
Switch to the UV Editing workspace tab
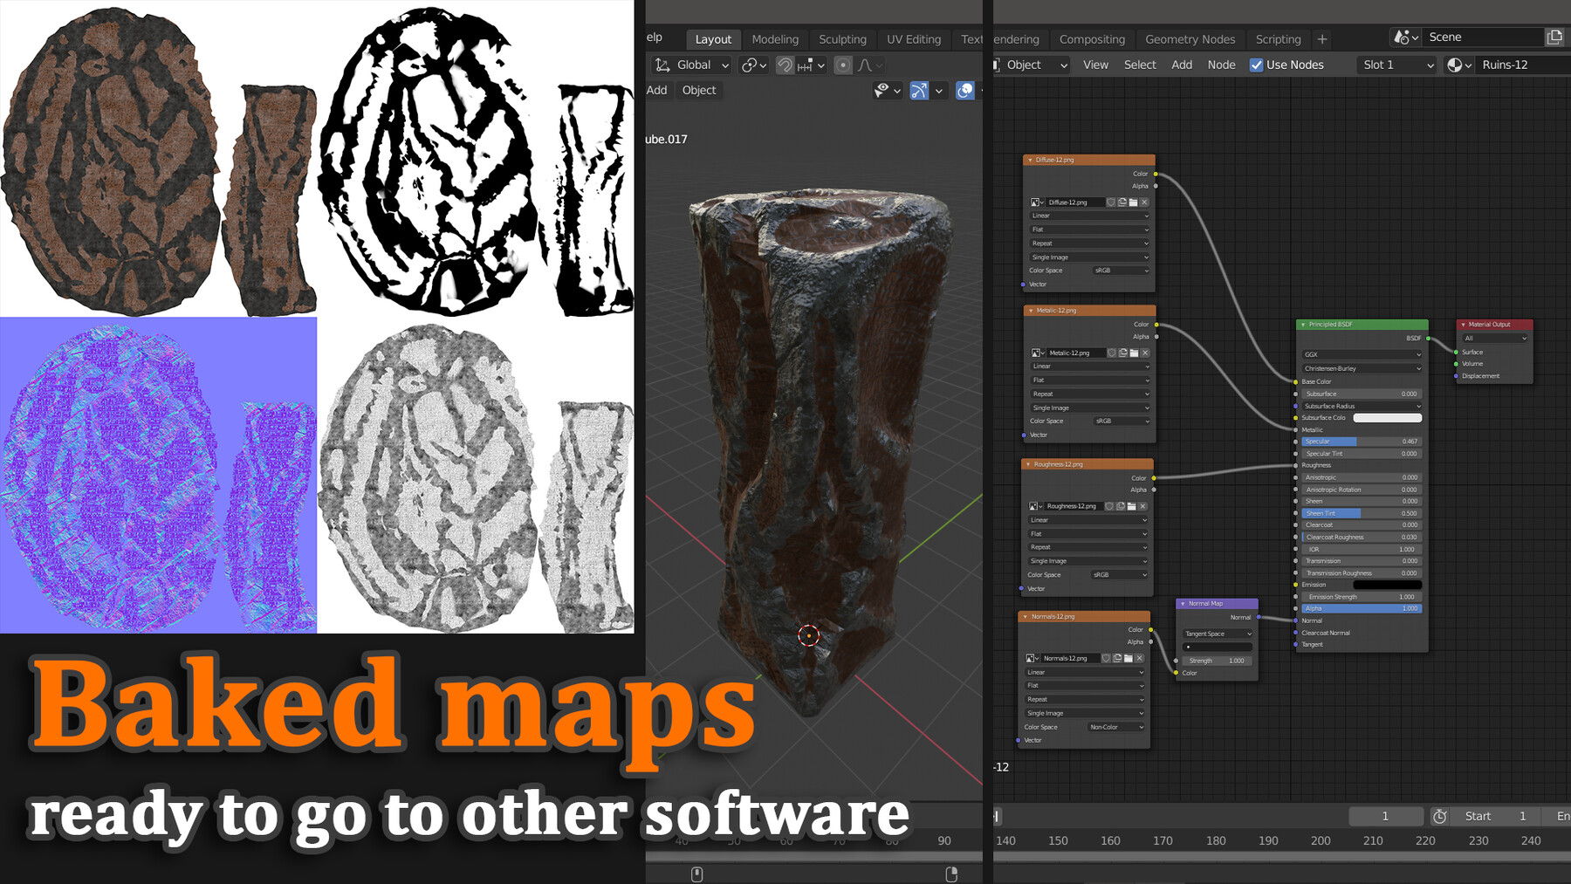914,39
